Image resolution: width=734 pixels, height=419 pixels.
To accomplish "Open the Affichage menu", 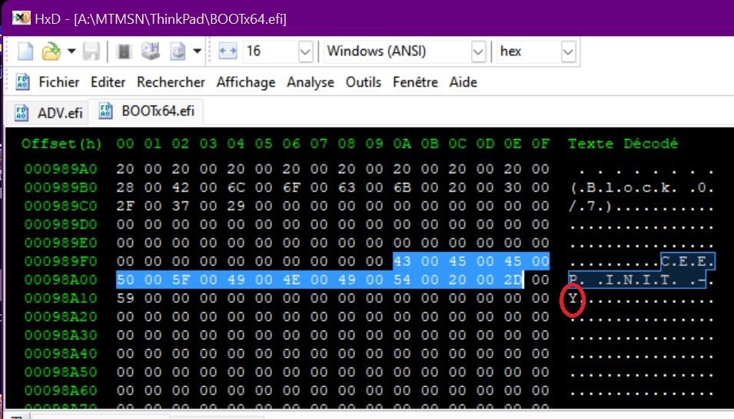I will click(x=246, y=82).
